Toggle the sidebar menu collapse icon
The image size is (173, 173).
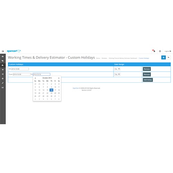click(x=3, y=51)
